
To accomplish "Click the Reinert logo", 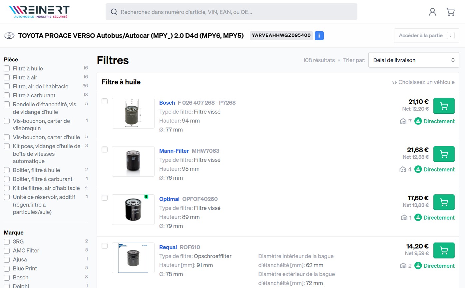I will tap(39, 12).
